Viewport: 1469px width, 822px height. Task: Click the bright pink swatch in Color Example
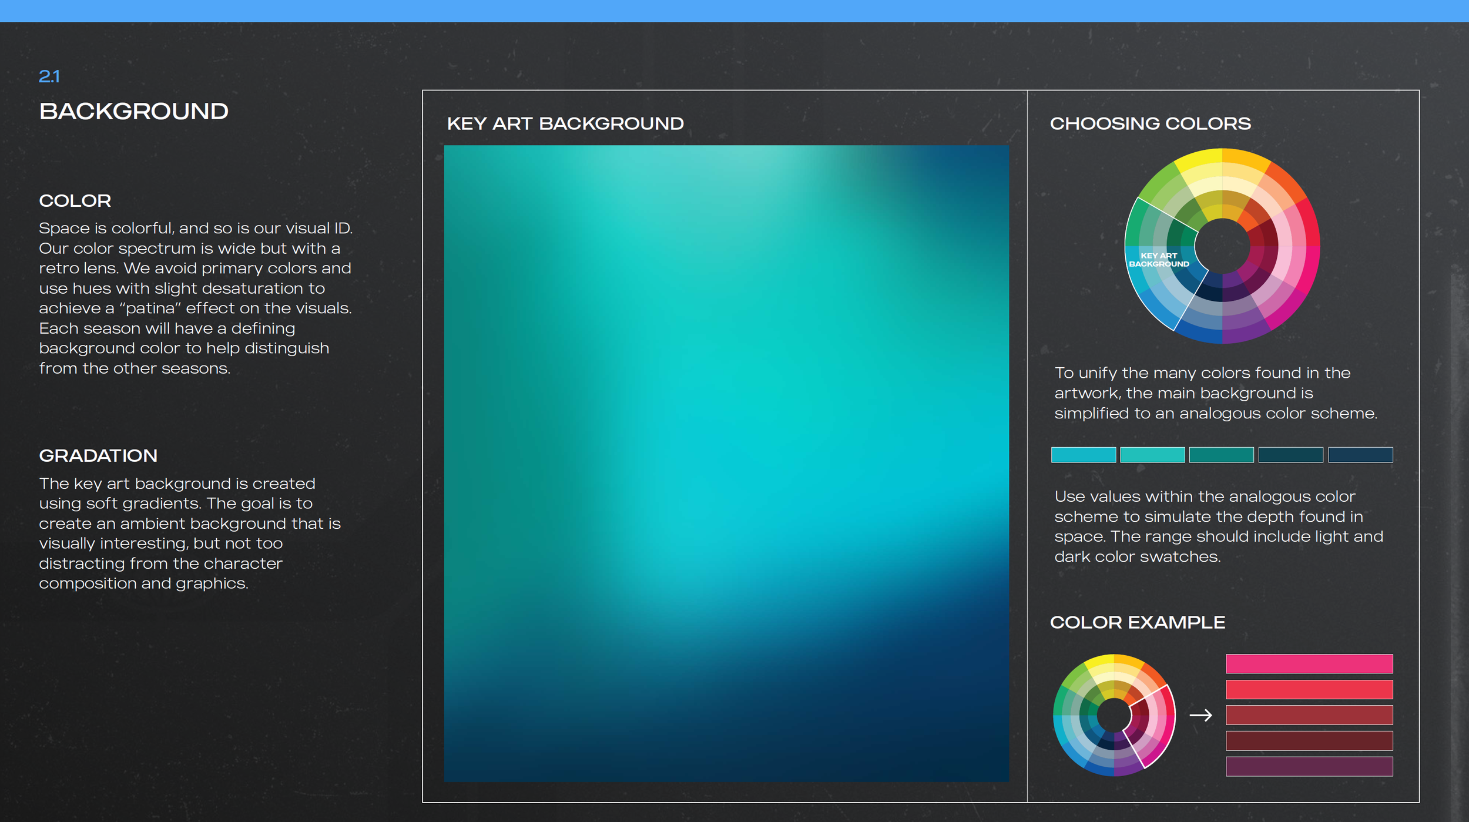(x=1309, y=663)
